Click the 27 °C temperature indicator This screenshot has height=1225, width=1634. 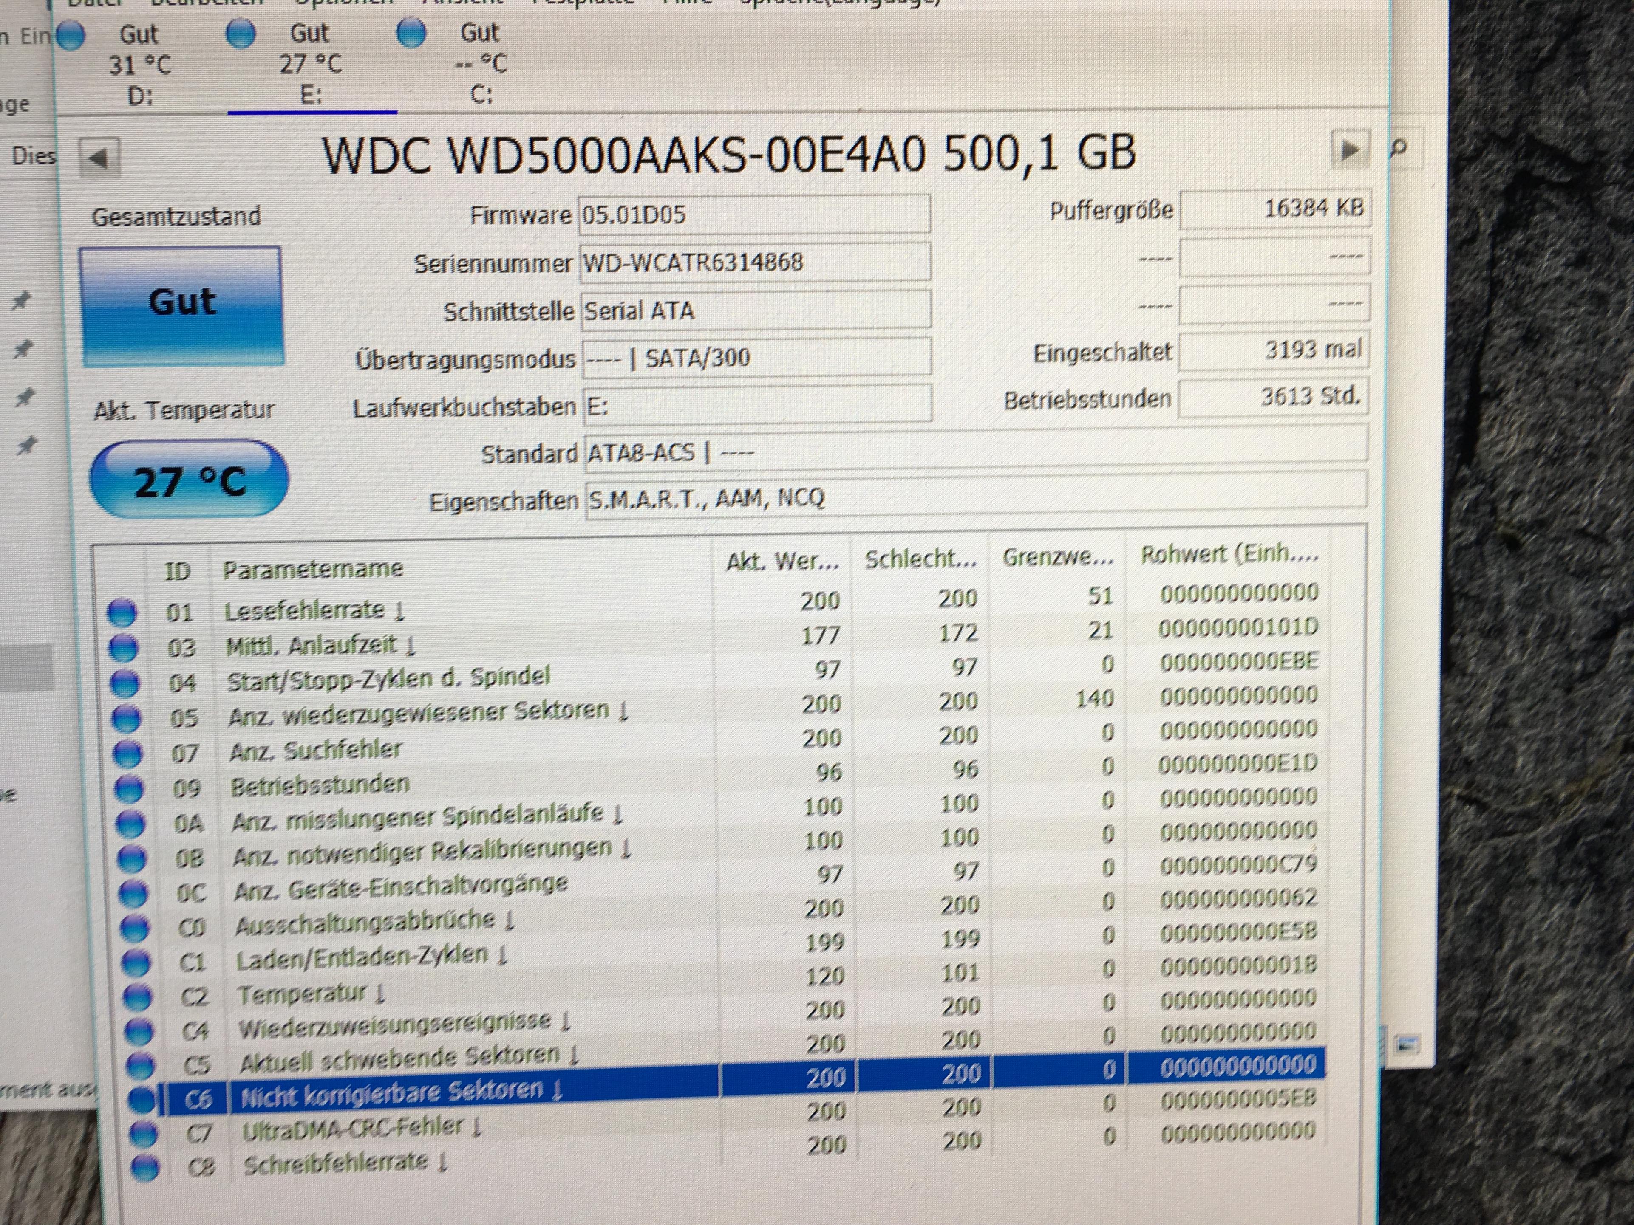[189, 481]
